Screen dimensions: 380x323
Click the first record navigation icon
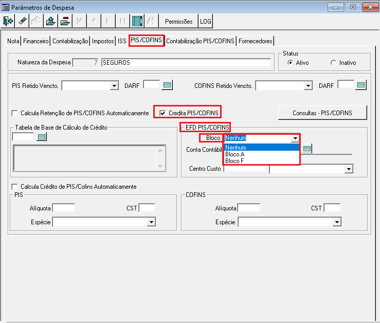pyautogui.click(x=80, y=21)
